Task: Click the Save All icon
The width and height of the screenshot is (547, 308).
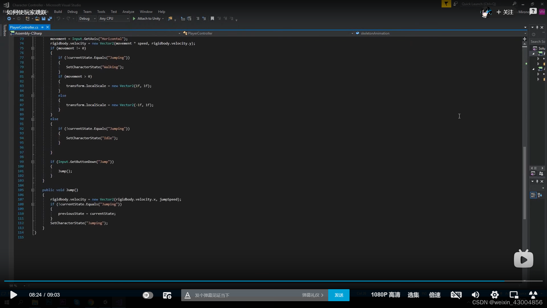Action: pyautogui.click(x=50, y=19)
